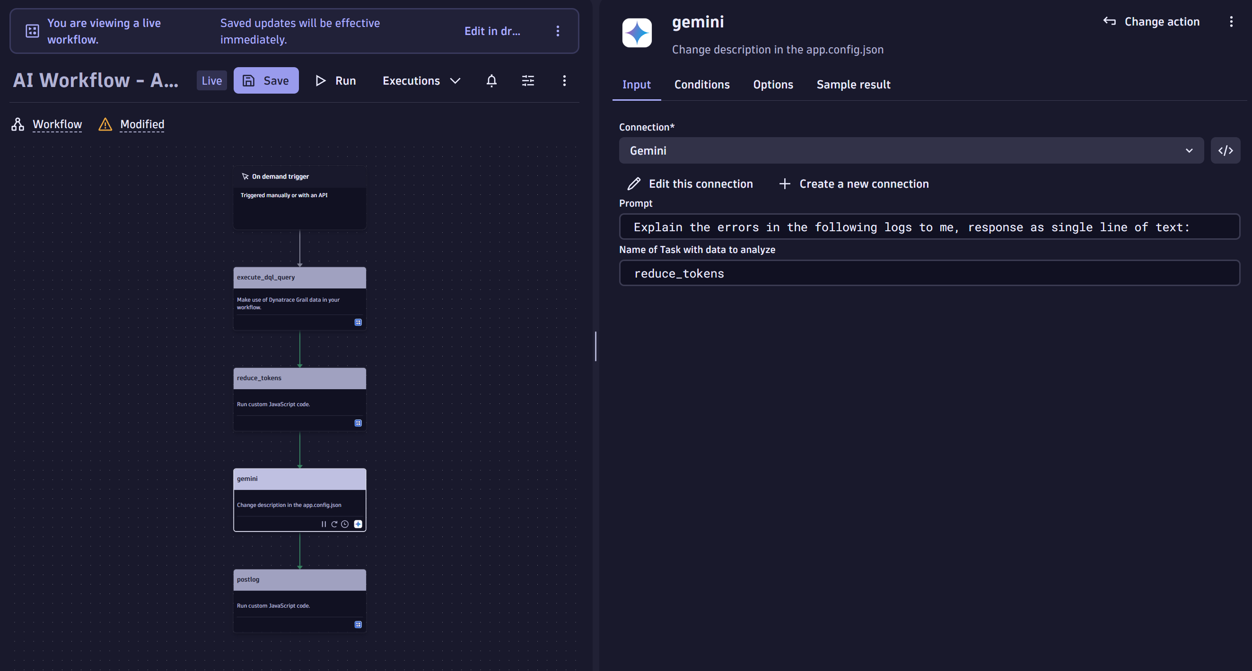Click the Change action back arrow
Image resolution: width=1252 pixels, height=671 pixels.
click(1110, 21)
